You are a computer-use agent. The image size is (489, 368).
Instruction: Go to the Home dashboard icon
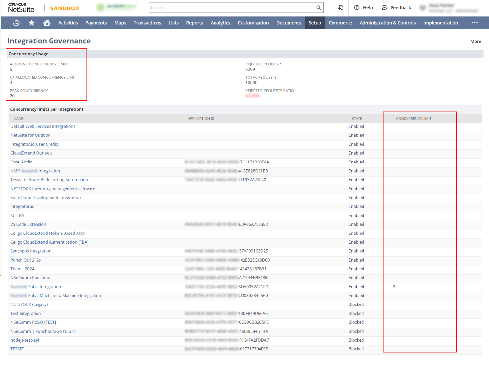tap(47, 23)
